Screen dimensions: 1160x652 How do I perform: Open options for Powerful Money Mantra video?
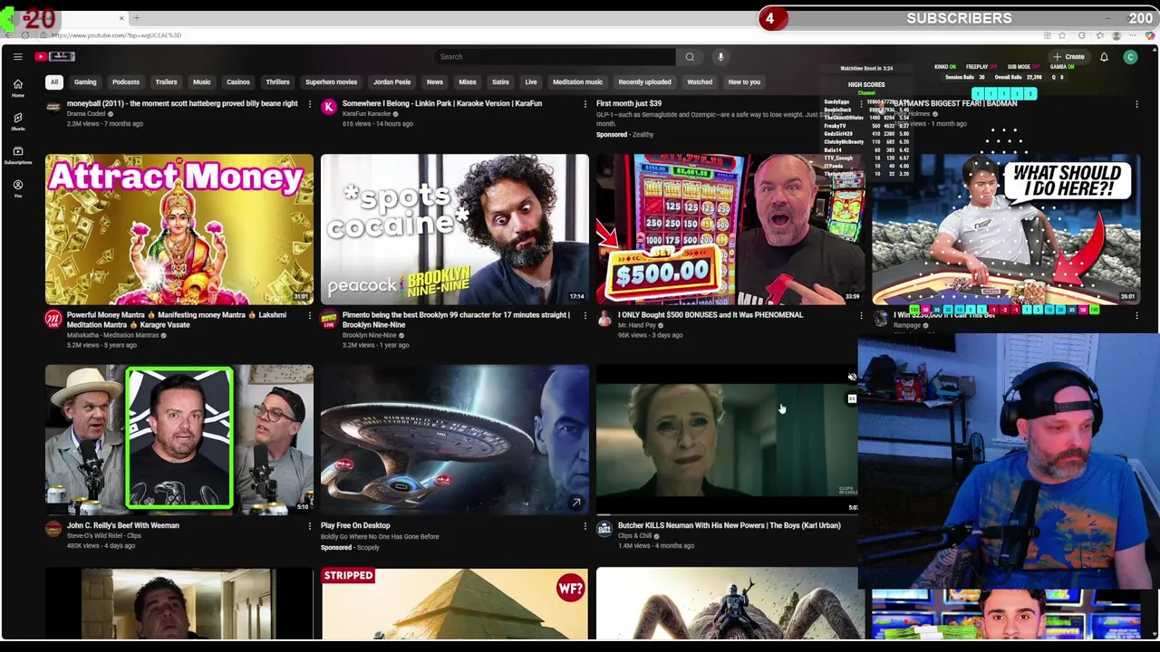(x=309, y=316)
